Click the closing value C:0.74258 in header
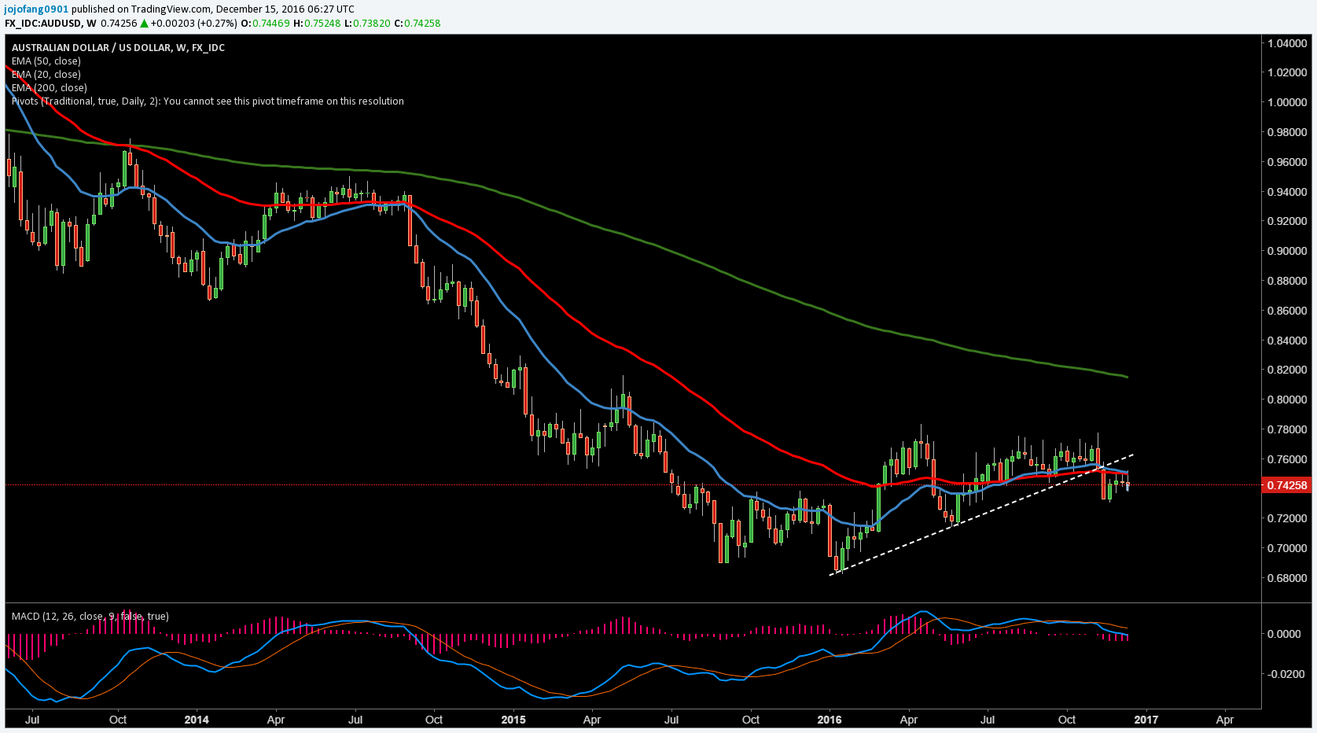 point(418,23)
